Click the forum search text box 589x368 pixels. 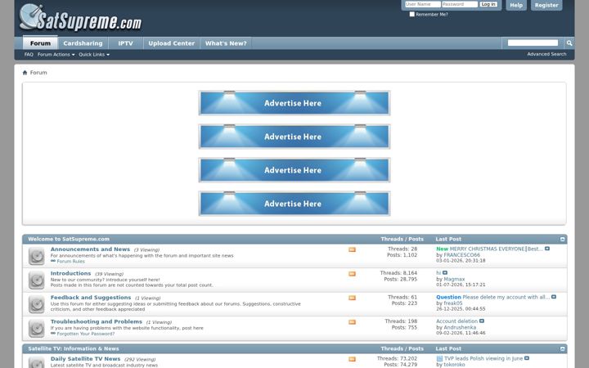[533, 43]
